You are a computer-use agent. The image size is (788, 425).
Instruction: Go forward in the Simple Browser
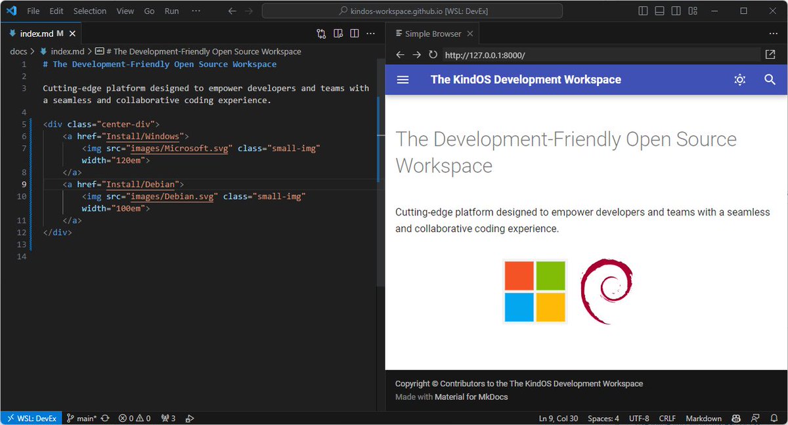point(416,55)
